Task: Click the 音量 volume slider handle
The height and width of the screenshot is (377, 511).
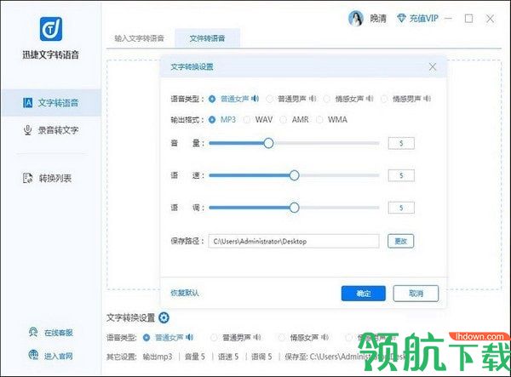Action: [x=268, y=143]
